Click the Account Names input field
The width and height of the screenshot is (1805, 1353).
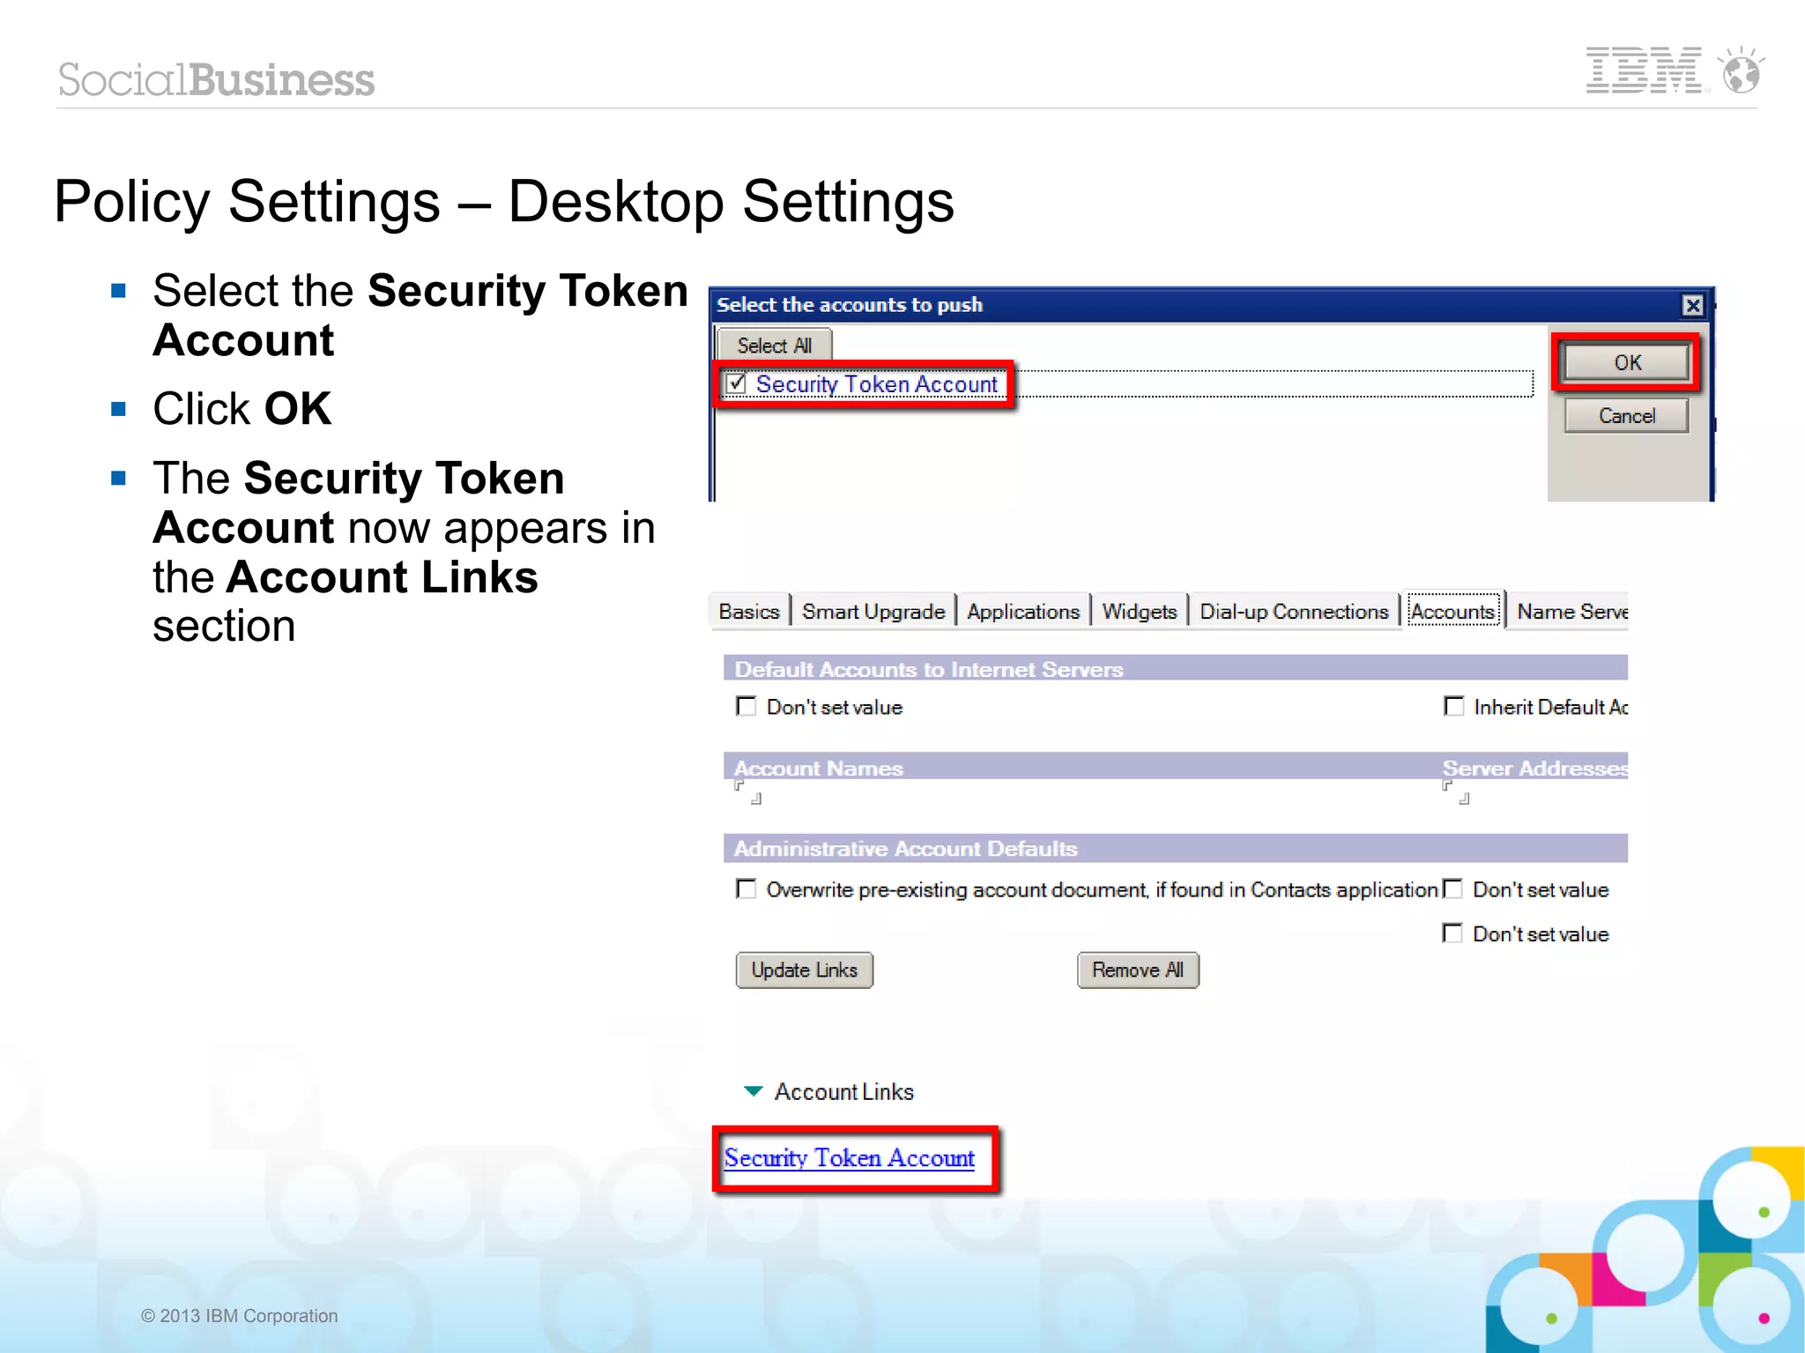click(748, 793)
